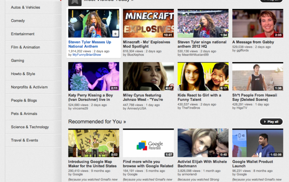The height and width of the screenshot is (182, 289).
Task: Open Find more while you browse title
Action: tap(148, 164)
